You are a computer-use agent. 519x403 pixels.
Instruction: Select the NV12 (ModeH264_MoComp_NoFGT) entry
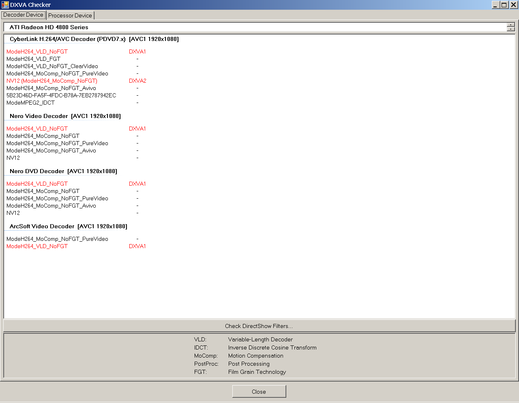52,81
